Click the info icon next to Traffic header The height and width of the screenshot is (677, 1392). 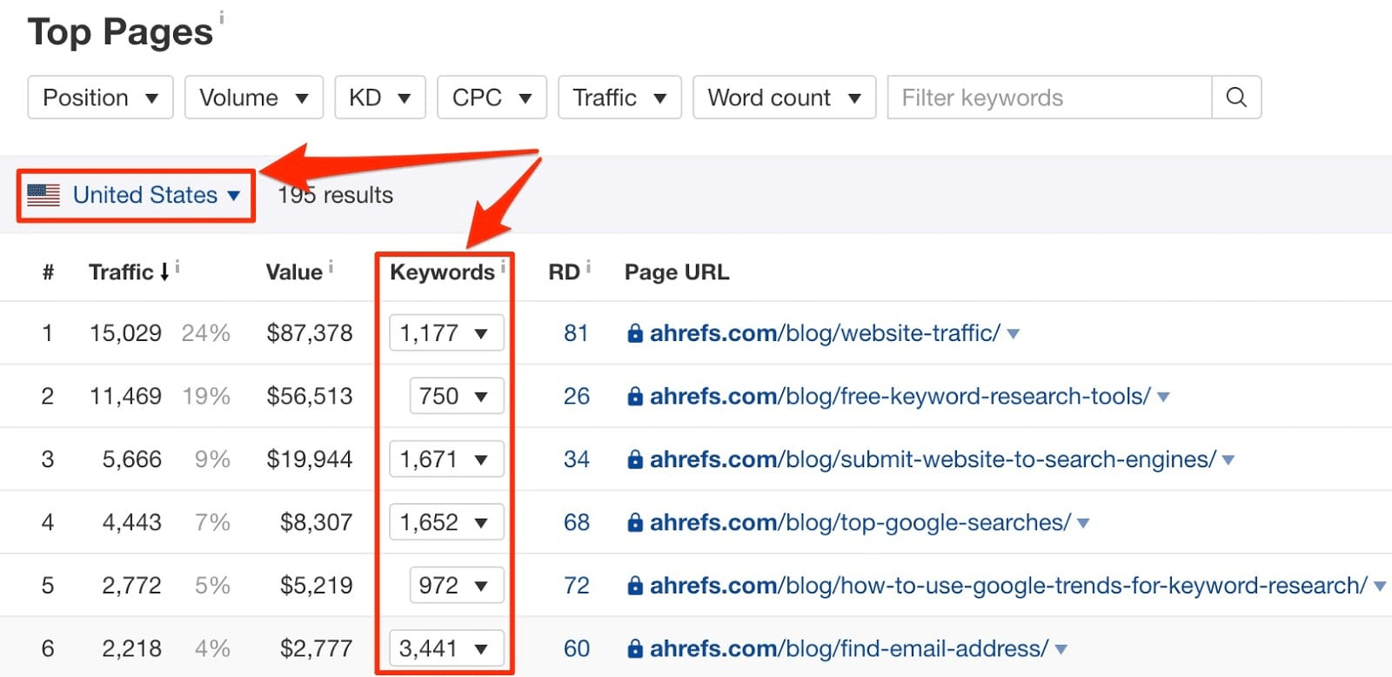(177, 267)
